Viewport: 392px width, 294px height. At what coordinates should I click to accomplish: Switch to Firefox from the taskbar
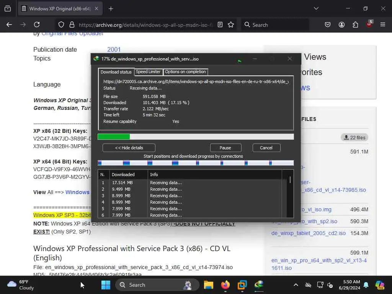[225, 285]
